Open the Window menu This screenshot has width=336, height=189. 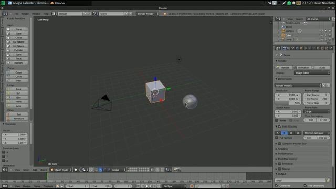tap(36, 14)
